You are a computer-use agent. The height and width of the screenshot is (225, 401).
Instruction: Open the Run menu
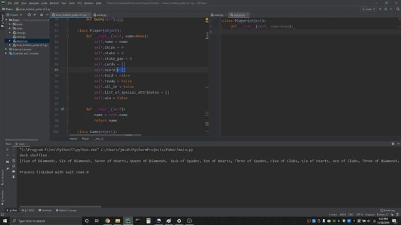[x=64, y=3]
